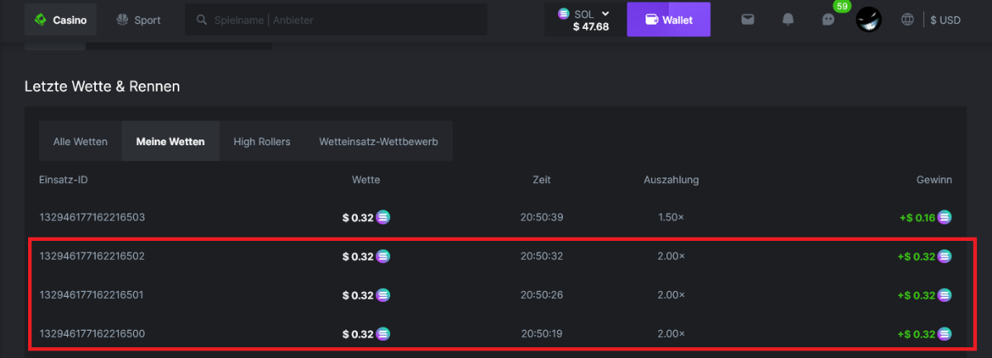Click the search magnifier icon
The height and width of the screenshot is (358, 992).
pos(201,20)
